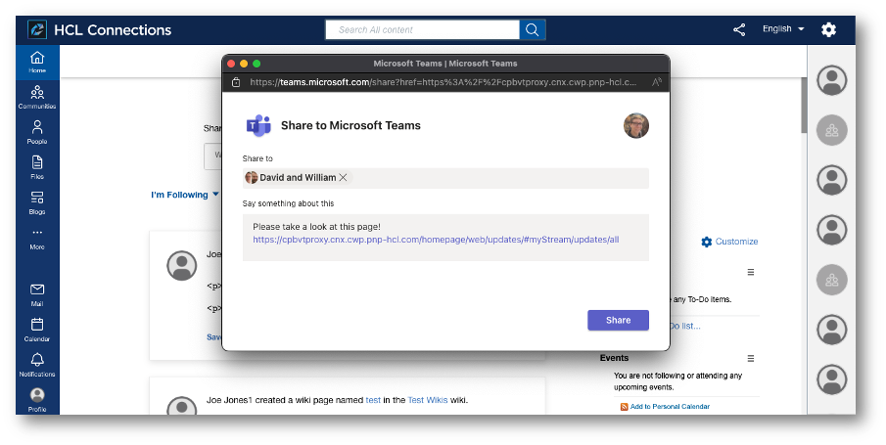Click the lock icon in popup address bar
The height and width of the screenshot is (445, 886).
[236, 82]
